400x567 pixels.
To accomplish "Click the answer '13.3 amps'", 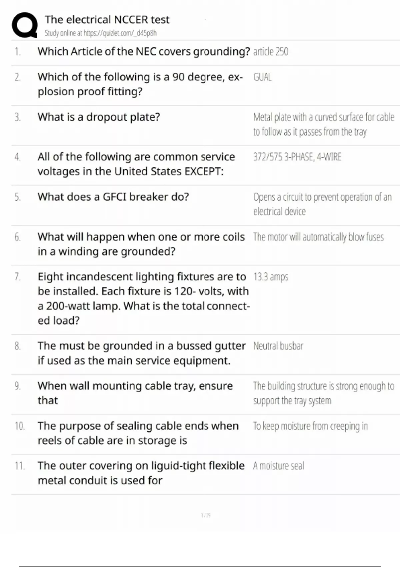I will tap(271, 277).
